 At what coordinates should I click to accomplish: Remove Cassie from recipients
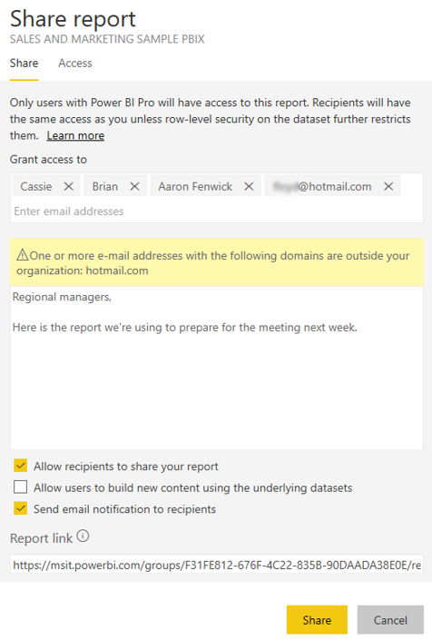coord(69,186)
